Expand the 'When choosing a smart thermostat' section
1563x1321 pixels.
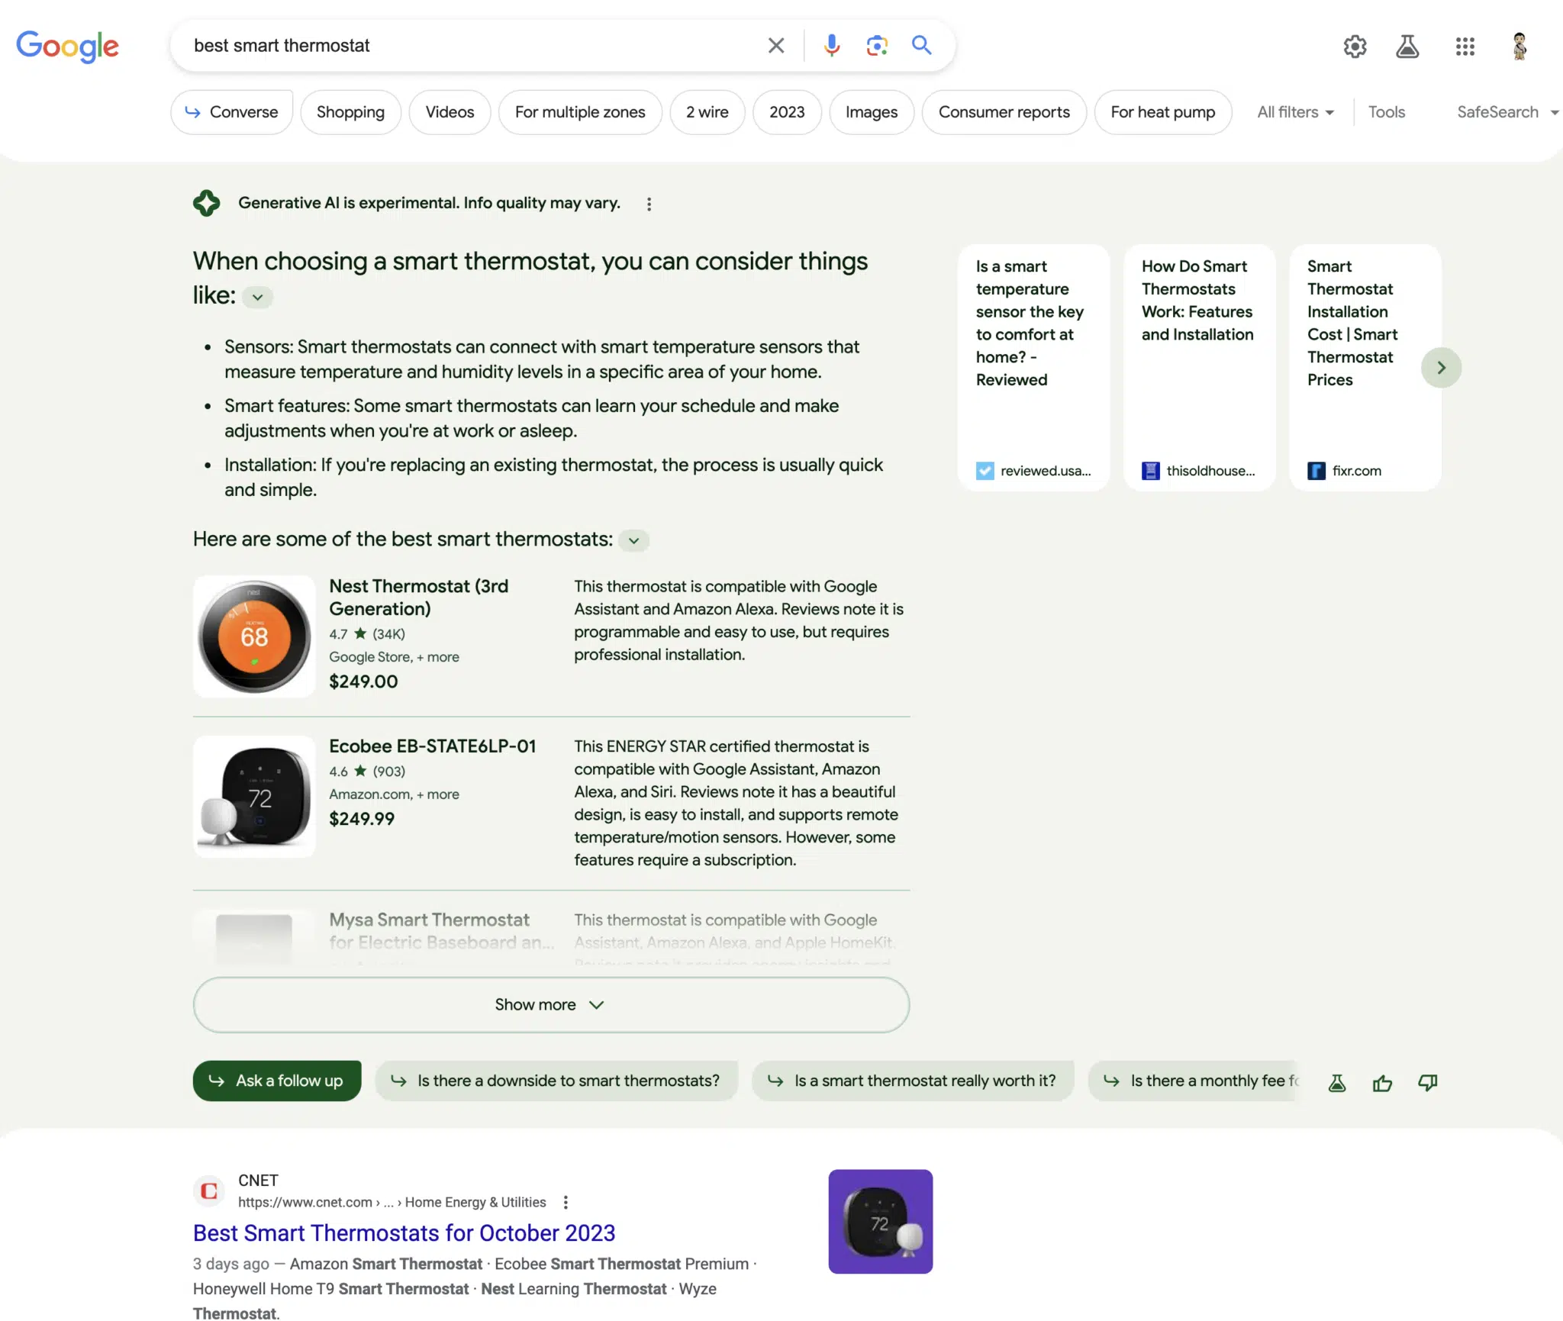coord(256,297)
